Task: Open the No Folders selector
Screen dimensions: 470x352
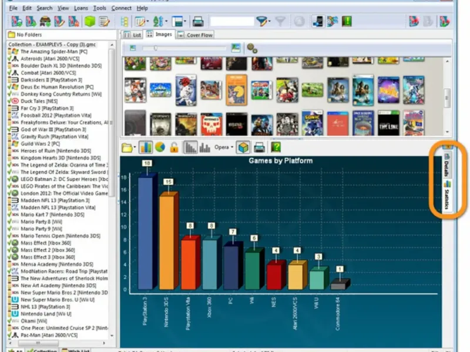Action: point(62,35)
